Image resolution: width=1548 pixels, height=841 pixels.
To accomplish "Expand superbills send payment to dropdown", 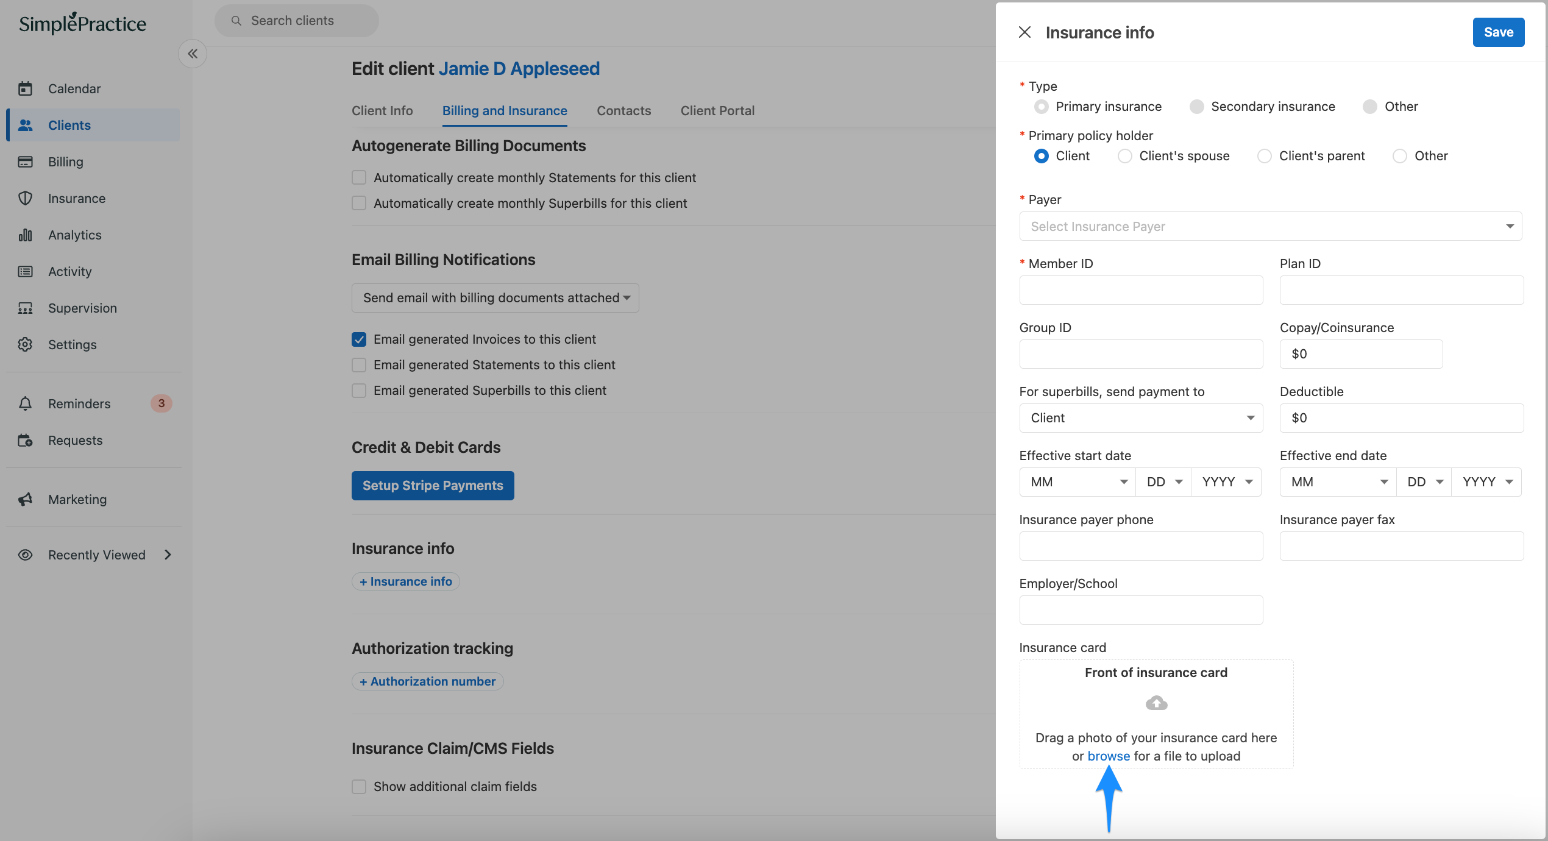I will click(x=1140, y=418).
